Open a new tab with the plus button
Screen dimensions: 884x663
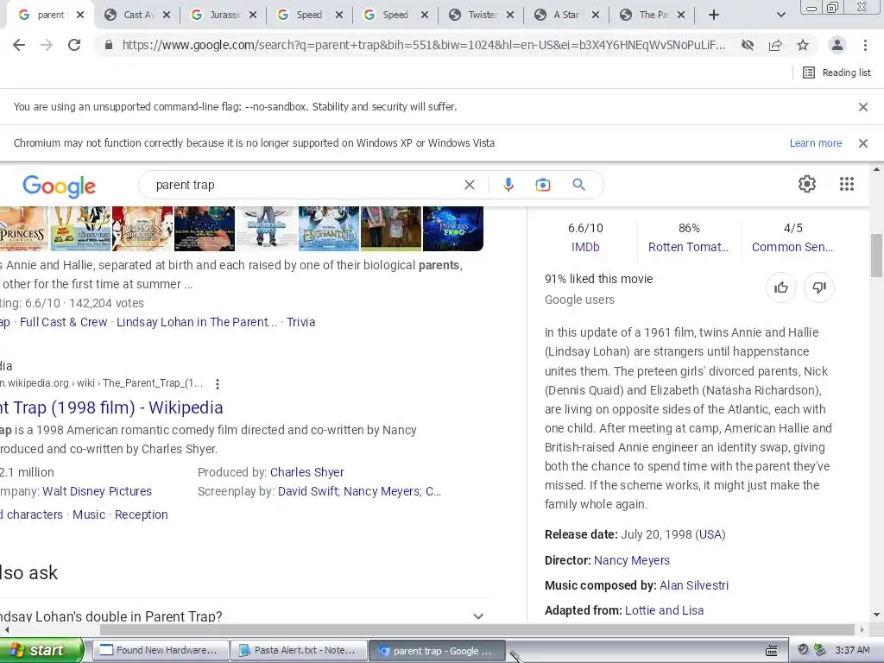(x=714, y=16)
